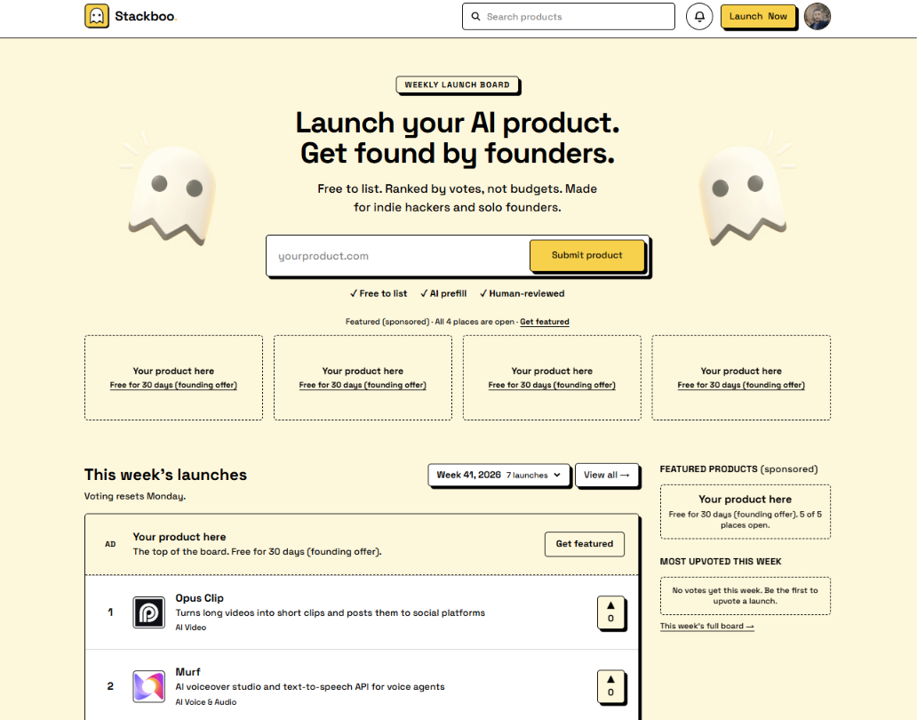Click Murf description text
This screenshot has width=917, height=720.
(310, 686)
